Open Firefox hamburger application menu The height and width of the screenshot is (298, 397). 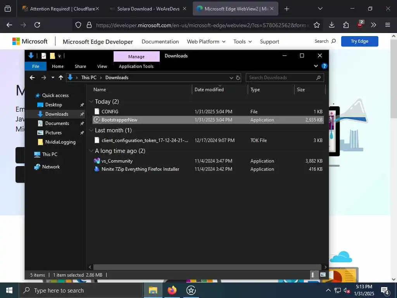pos(387,25)
